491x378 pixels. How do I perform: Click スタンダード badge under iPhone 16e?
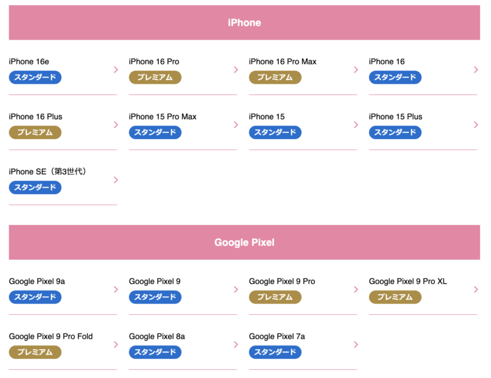coord(35,77)
